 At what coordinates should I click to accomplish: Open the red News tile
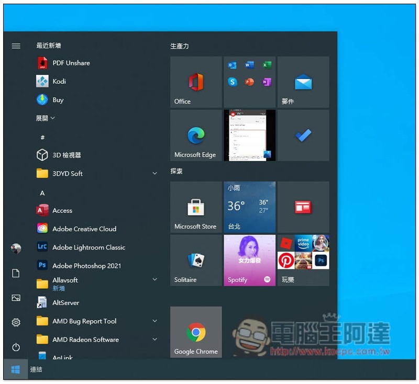click(303, 207)
